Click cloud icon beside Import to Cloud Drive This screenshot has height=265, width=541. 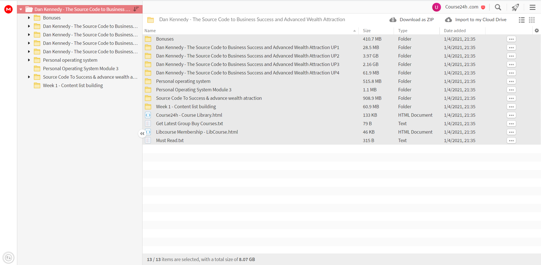448,20
